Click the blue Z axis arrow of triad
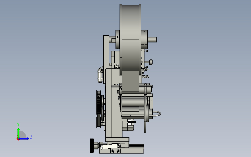This screenshot has width=251, height=157. [24, 139]
